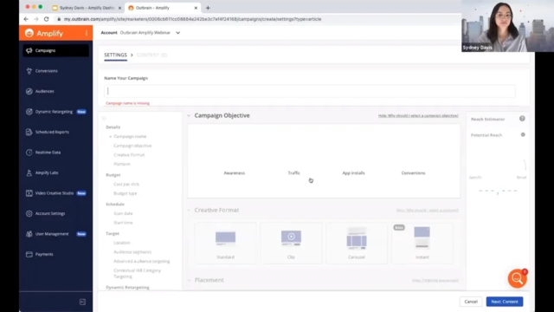Jump to Cost per click in outline
Screen dimensions: 554x312
click(126, 185)
